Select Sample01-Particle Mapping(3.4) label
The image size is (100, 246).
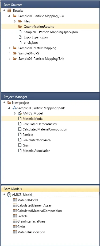[x=41, y=59]
